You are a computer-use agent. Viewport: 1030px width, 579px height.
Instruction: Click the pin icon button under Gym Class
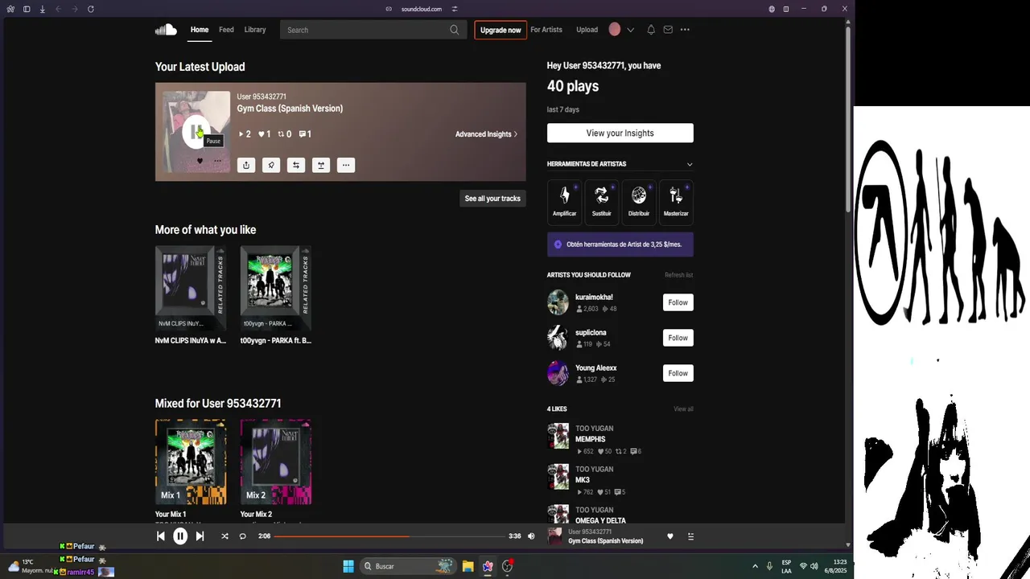(x=271, y=165)
